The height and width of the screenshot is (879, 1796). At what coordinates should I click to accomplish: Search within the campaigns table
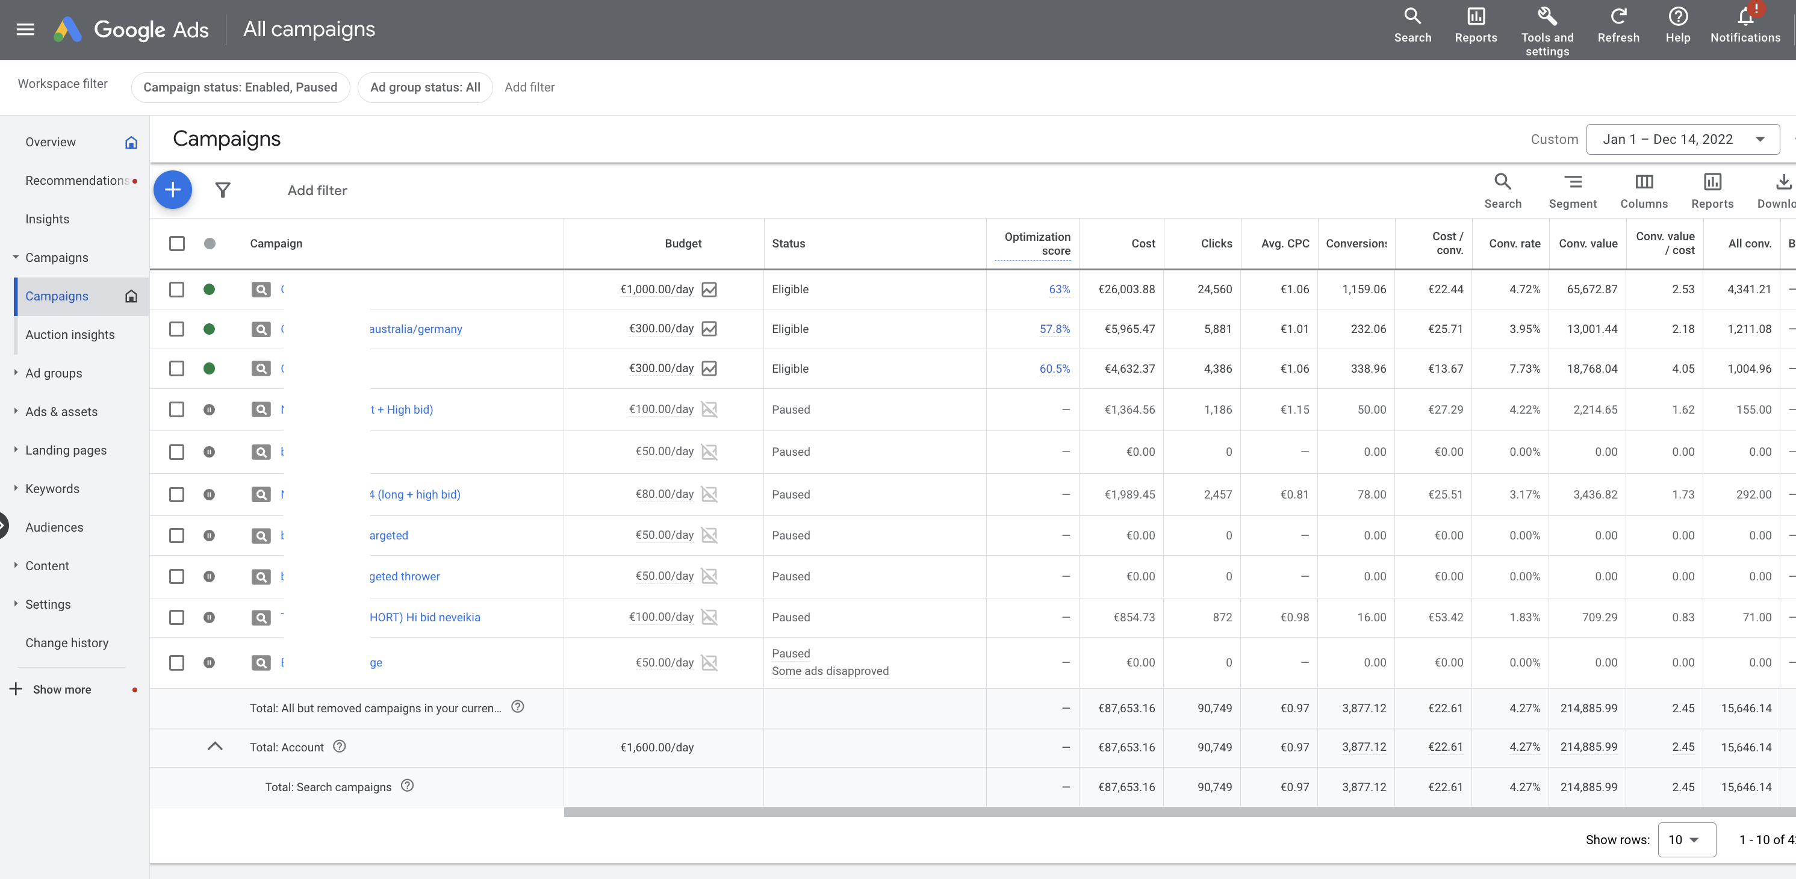[x=1502, y=190]
